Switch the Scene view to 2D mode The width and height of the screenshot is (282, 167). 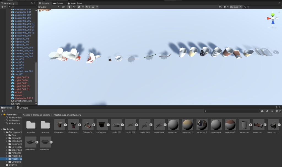63,7
